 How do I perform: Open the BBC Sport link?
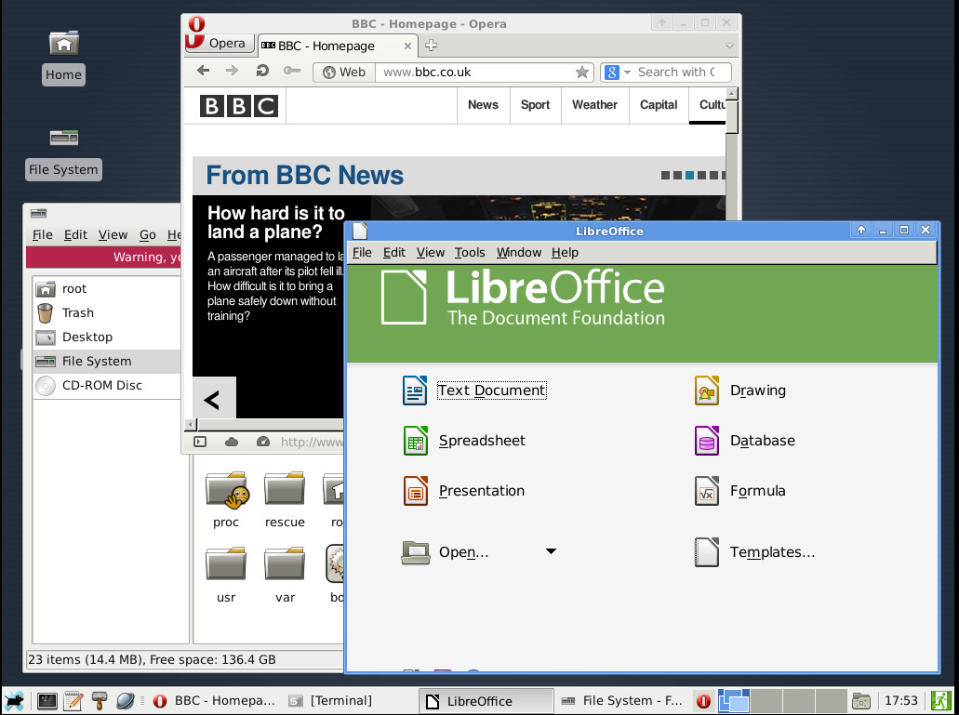[x=535, y=105]
